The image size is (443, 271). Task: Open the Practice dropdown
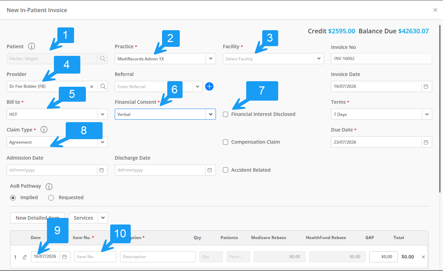click(x=211, y=59)
